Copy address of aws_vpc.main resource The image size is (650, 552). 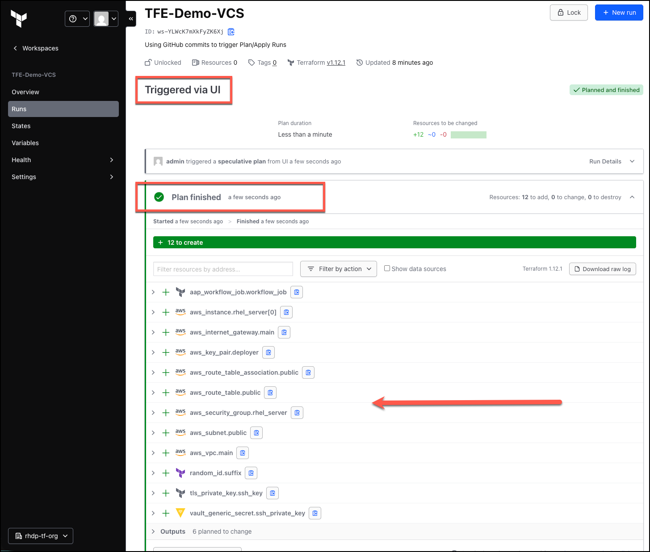coord(243,453)
